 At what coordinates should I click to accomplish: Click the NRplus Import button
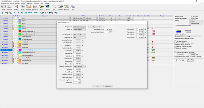(96, 27)
